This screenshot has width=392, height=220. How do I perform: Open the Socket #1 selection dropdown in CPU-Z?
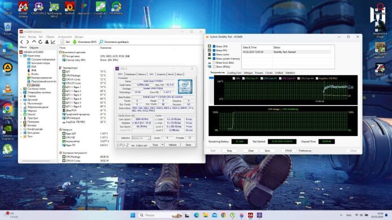click(x=141, y=138)
